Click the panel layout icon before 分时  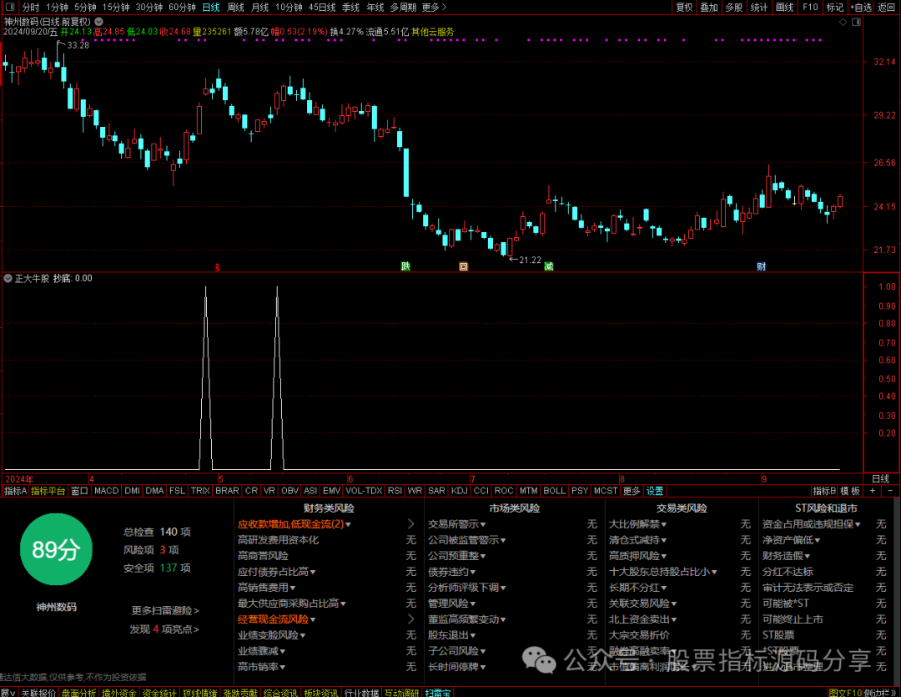(x=10, y=7)
